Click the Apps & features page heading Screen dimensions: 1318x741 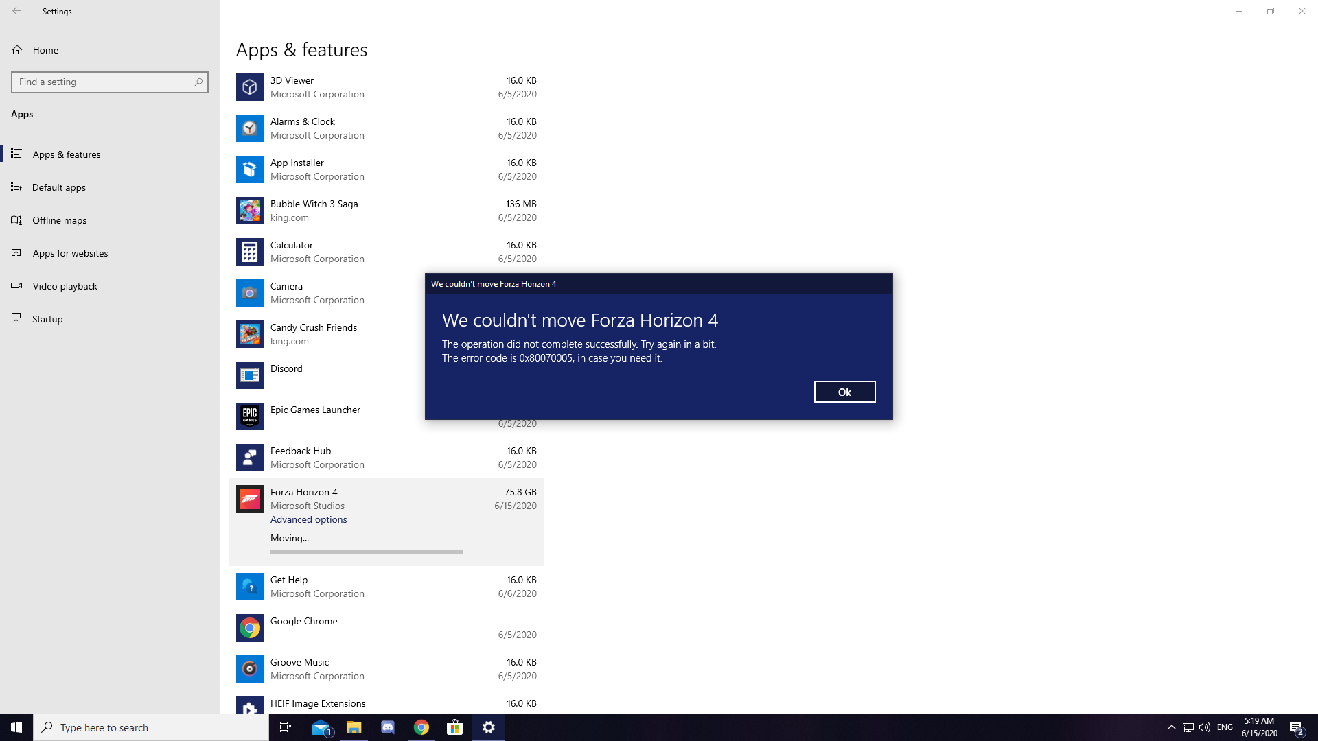(x=301, y=50)
